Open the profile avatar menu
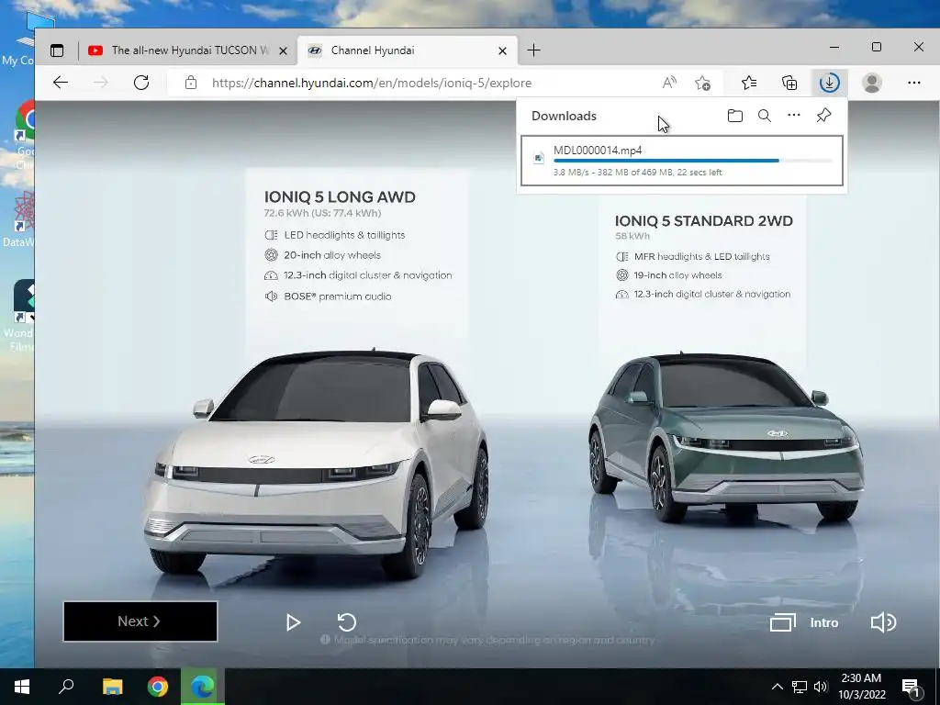Image resolution: width=940 pixels, height=705 pixels. click(872, 83)
